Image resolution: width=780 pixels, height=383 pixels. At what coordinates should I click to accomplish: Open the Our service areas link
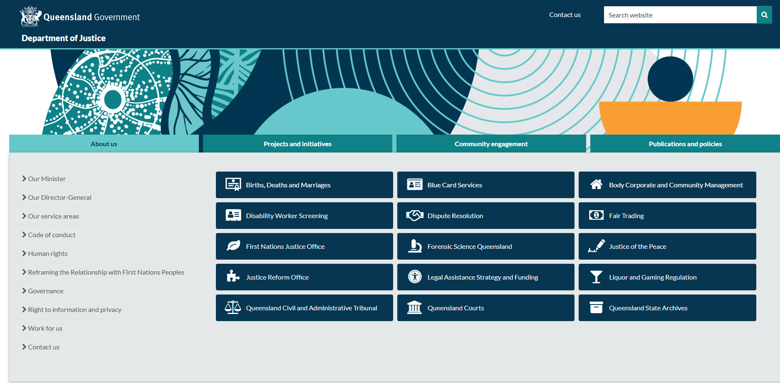(x=54, y=216)
